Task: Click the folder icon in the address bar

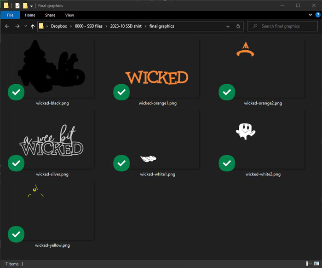Action: [41, 26]
